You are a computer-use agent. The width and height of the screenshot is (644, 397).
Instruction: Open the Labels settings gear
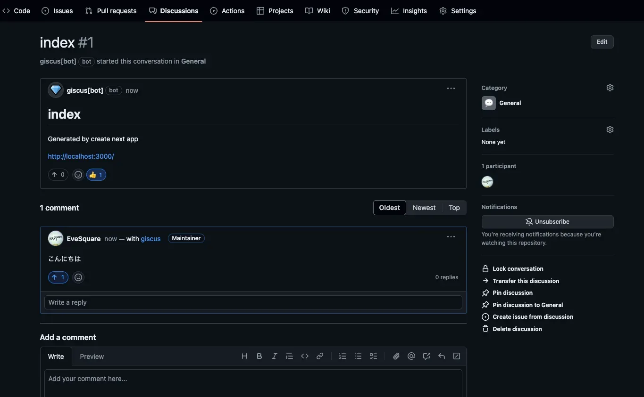tap(610, 130)
